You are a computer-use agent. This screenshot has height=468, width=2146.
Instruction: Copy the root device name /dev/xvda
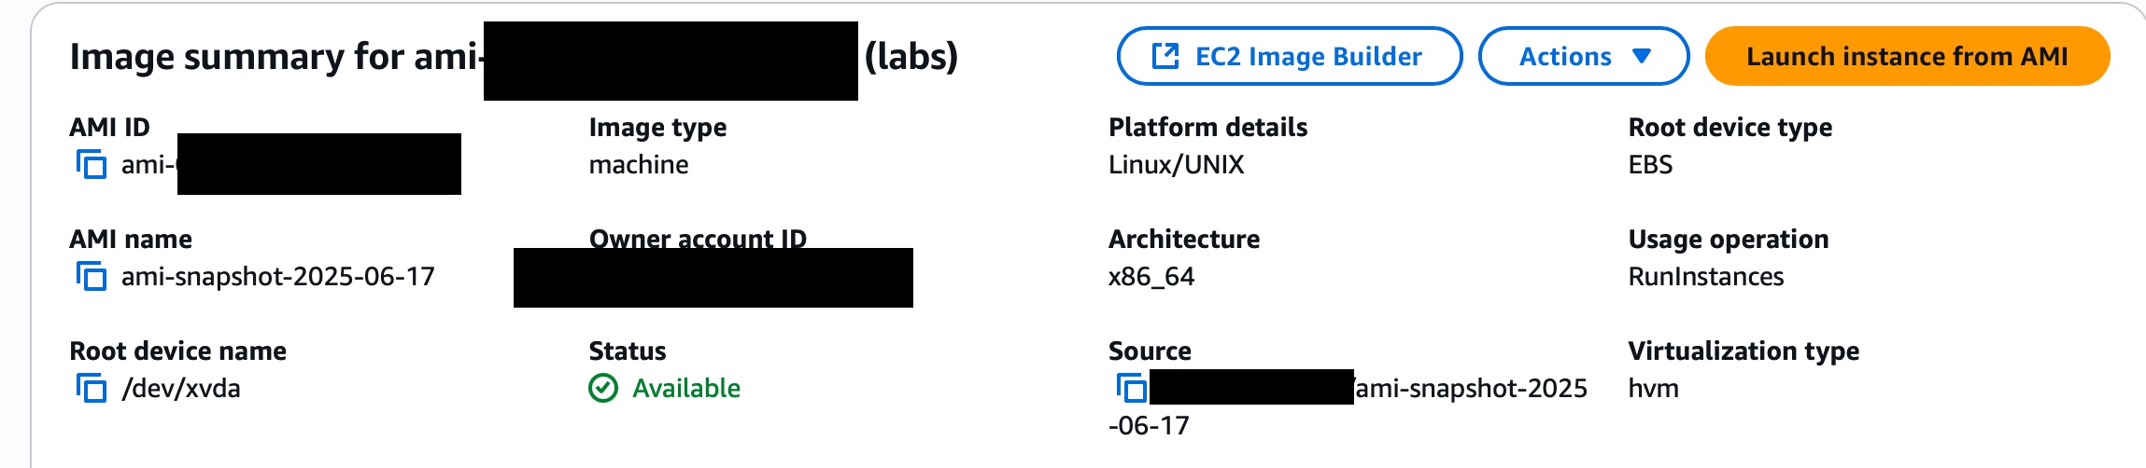point(91,388)
